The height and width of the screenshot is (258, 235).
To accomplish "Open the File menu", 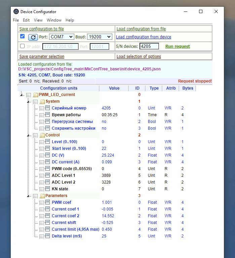I will tap(16, 20).
